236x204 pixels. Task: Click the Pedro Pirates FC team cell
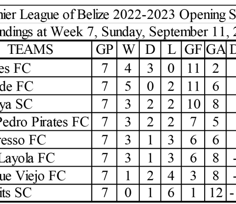point(46,122)
